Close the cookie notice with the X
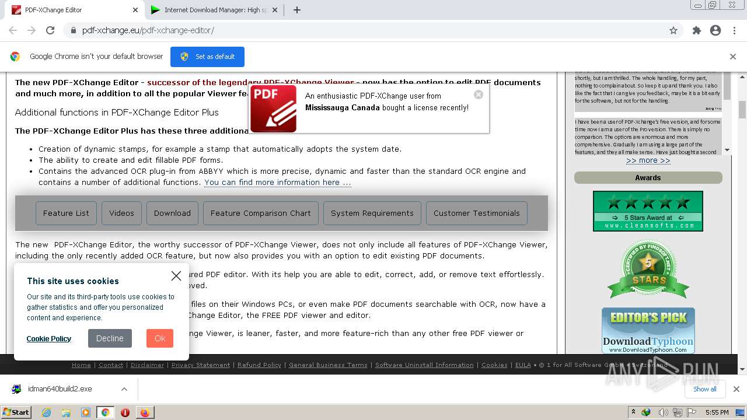This screenshot has width=747, height=420. point(176,276)
